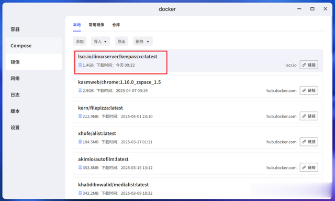Click 链接 for akimio/autofilm image
The image size is (335, 201).
pos(309,167)
